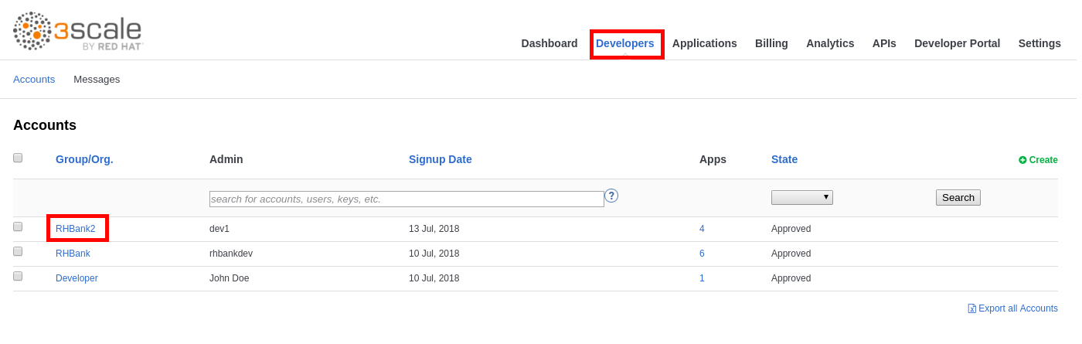Viewport: 1082px width, 344px height.
Task: Open the State filter dropdown
Action: [801, 197]
